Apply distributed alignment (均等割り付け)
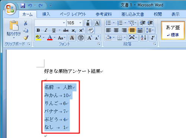Screen dimensions: 186x138 coord(140,30)
